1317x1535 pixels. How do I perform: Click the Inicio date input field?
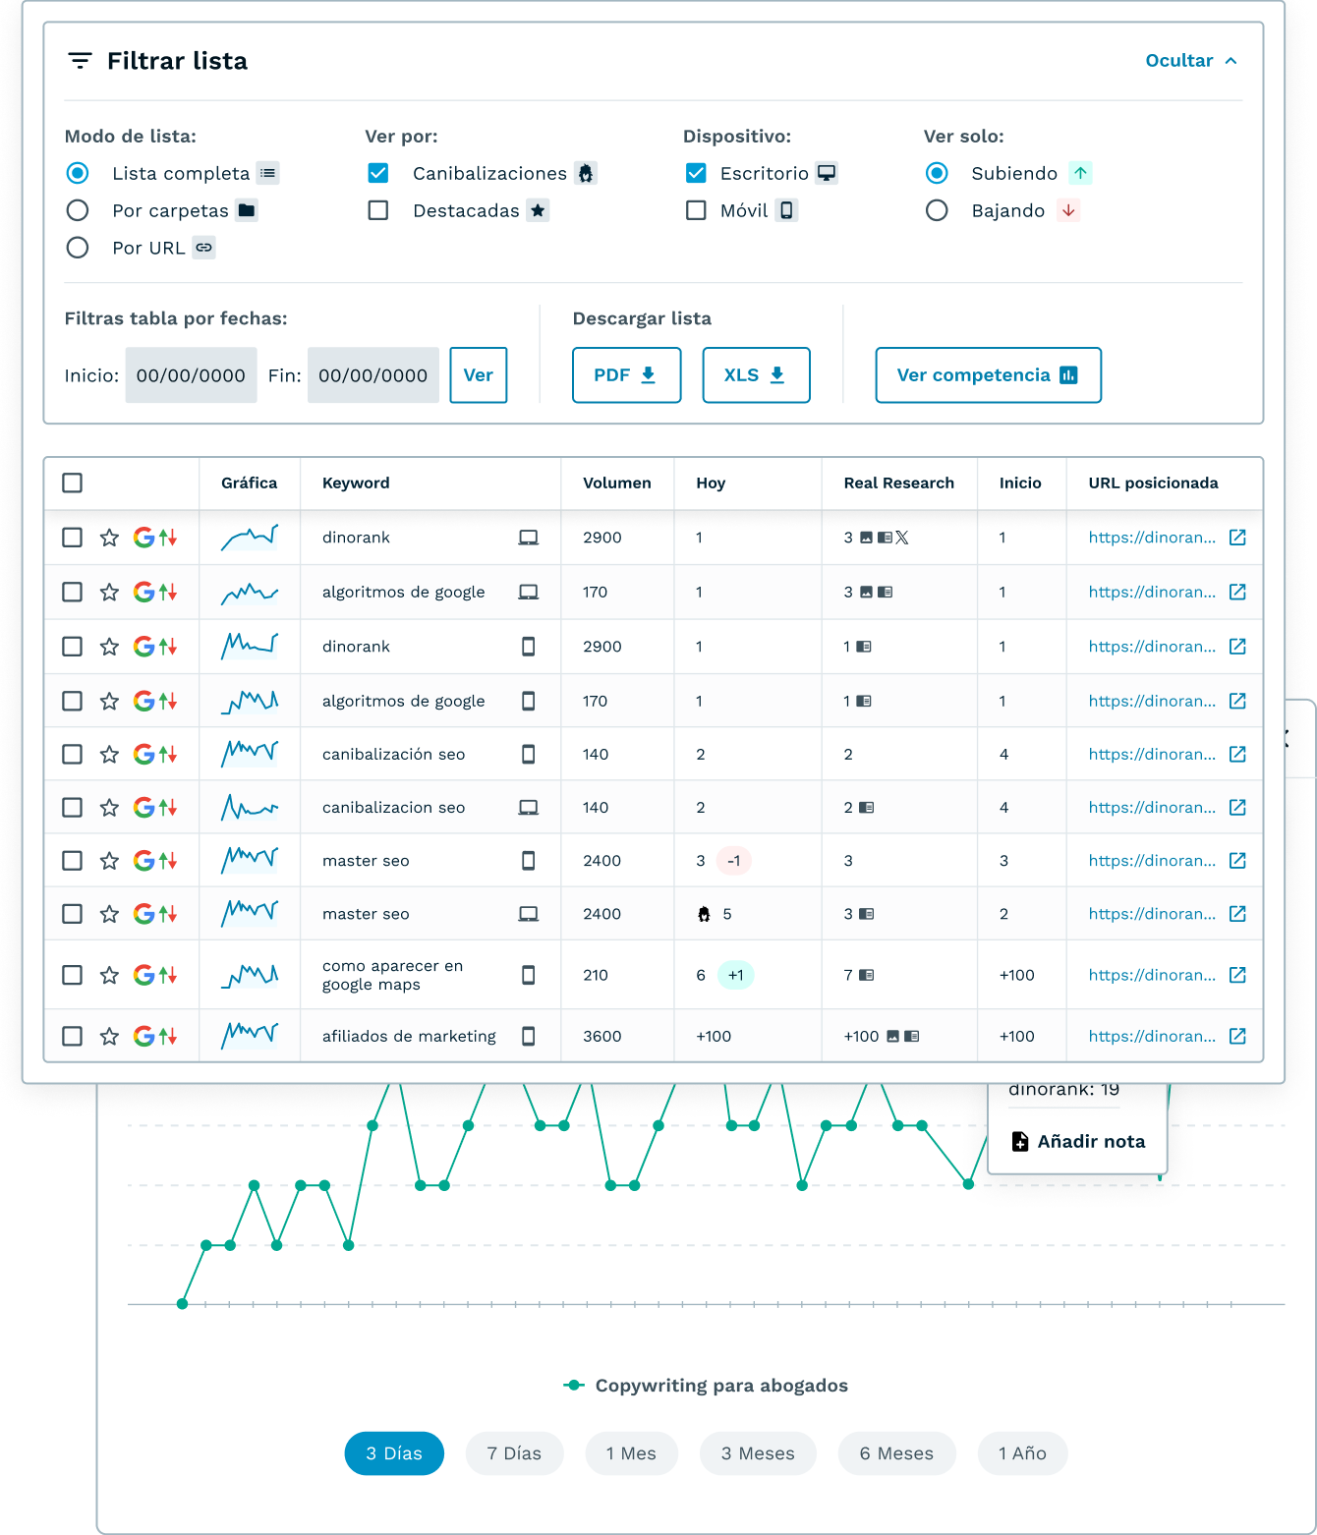click(x=191, y=375)
